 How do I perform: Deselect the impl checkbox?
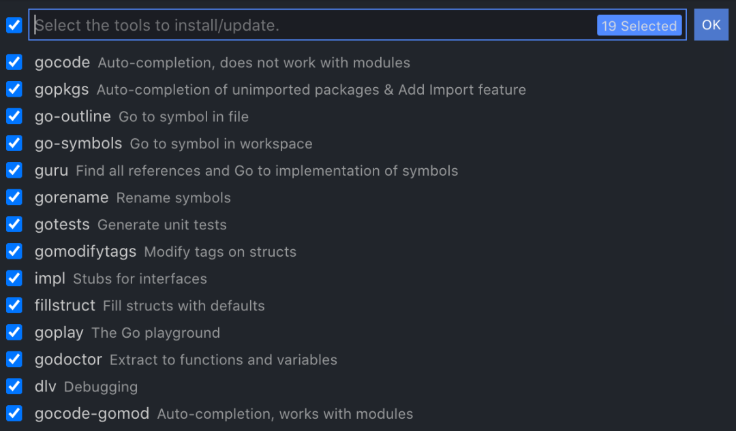14,278
